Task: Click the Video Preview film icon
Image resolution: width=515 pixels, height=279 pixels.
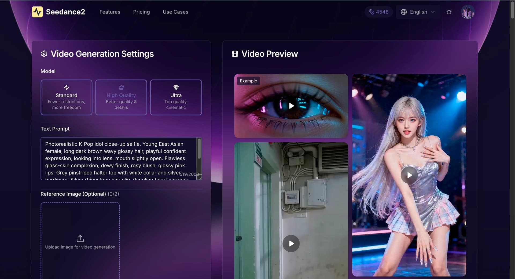Action: (x=235, y=54)
